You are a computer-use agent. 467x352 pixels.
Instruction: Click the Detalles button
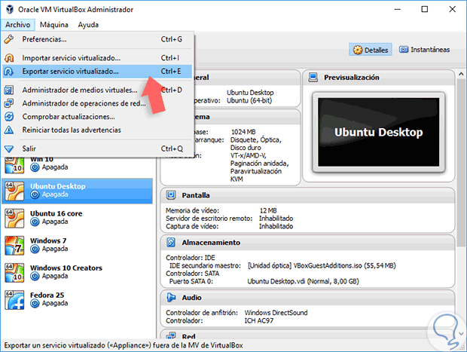pyautogui.click(x=370, y=50)
